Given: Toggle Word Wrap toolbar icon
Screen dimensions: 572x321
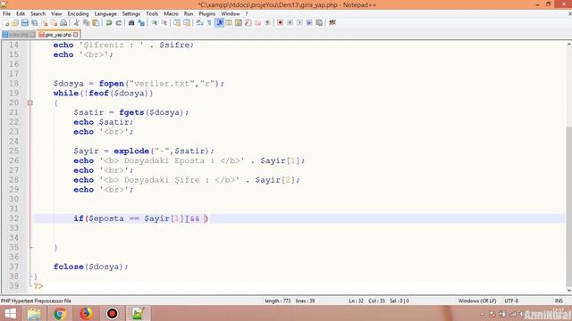Looking at the screenshot, I should tap(199, 23).
